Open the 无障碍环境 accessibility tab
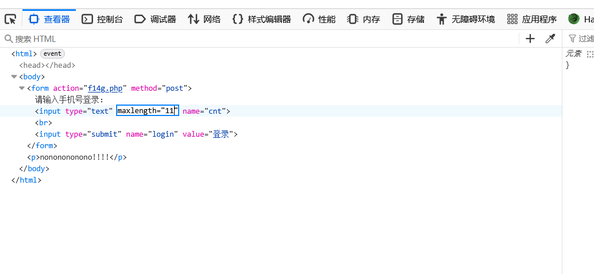This screenshot has height=274, width=594. (x=465, y=19)
